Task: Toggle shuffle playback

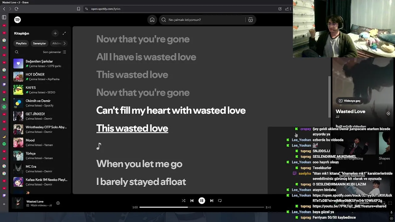Action: pyautogui.click(x=184, y=201)
